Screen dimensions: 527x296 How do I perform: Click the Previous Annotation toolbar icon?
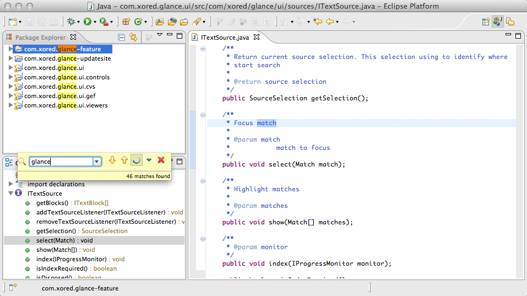(301, 22)
